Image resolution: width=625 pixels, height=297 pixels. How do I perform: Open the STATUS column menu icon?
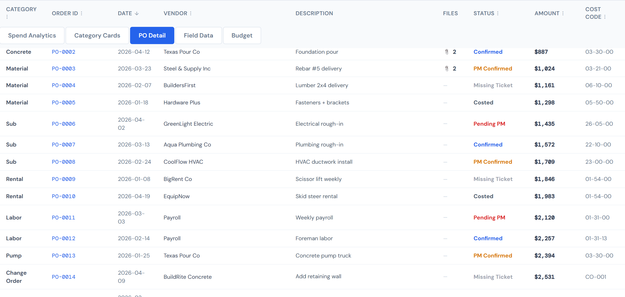click(498, 13)
